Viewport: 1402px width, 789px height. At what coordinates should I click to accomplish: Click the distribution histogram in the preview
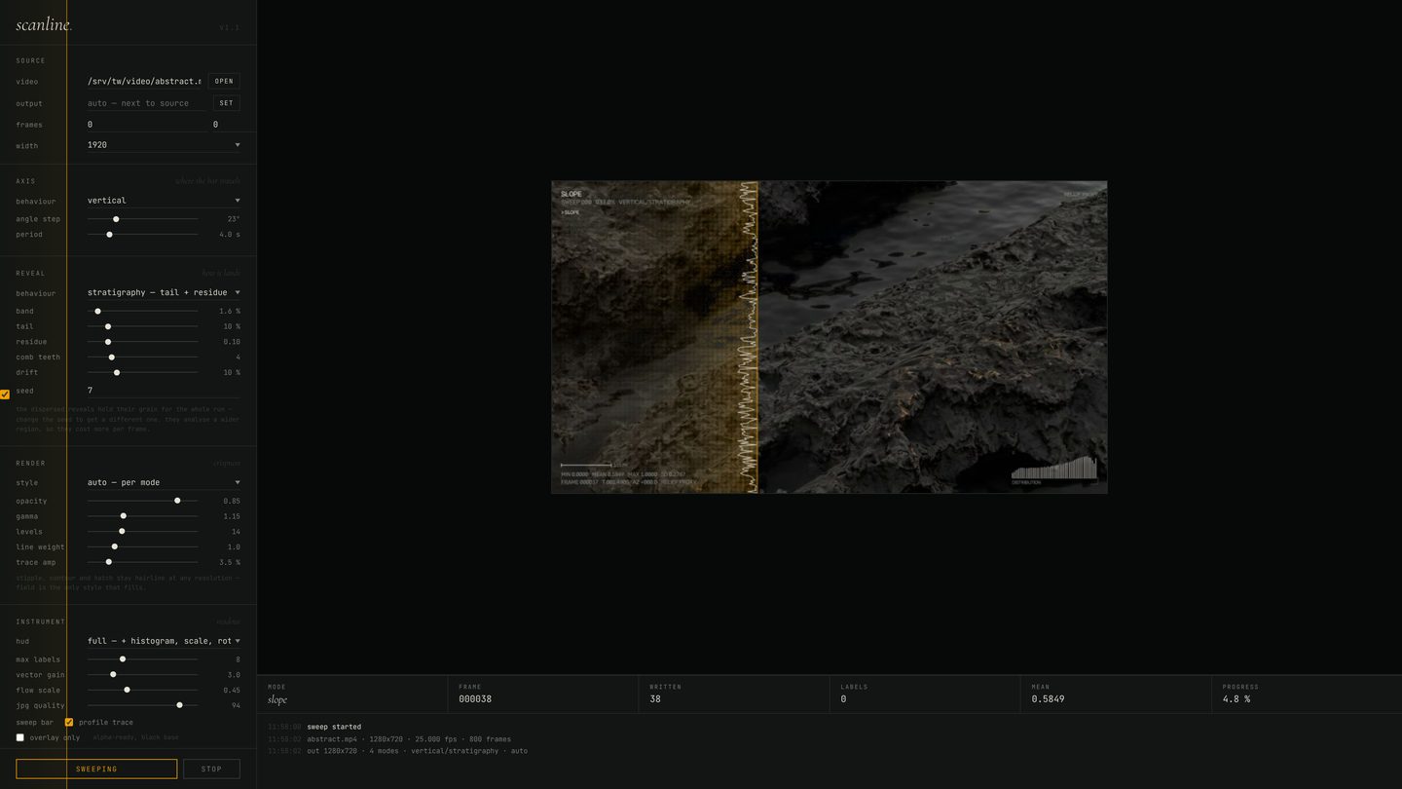pyautogui.click(x=1053, y=470)
